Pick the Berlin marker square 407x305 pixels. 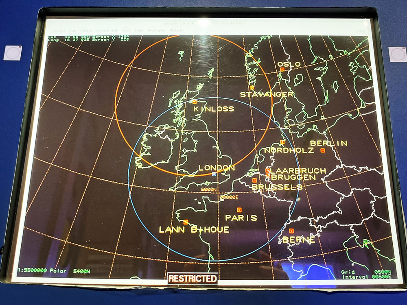tap(322, 150)
